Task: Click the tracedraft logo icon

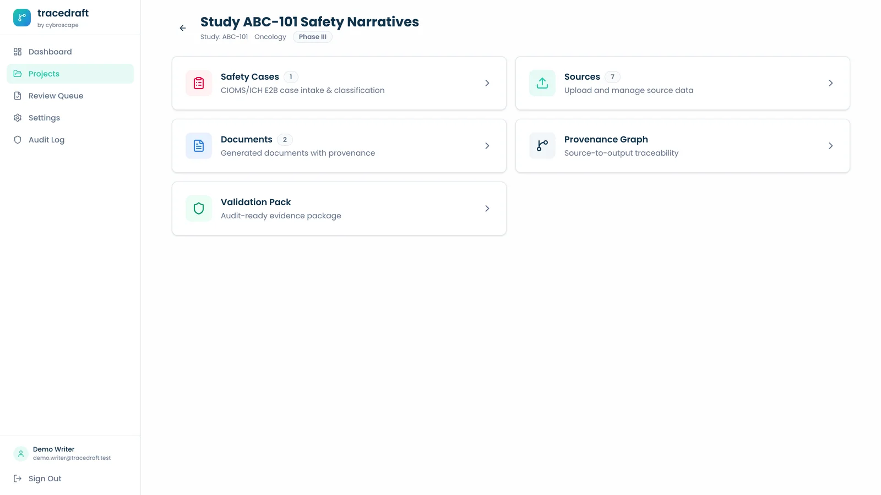Action: click(22, 18)
